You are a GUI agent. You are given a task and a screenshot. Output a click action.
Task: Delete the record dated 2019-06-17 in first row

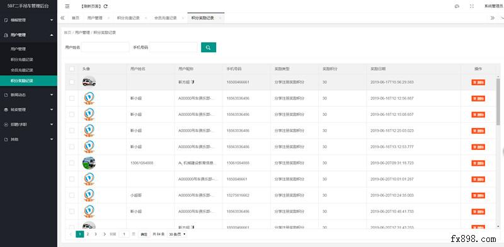click(478, 83)
